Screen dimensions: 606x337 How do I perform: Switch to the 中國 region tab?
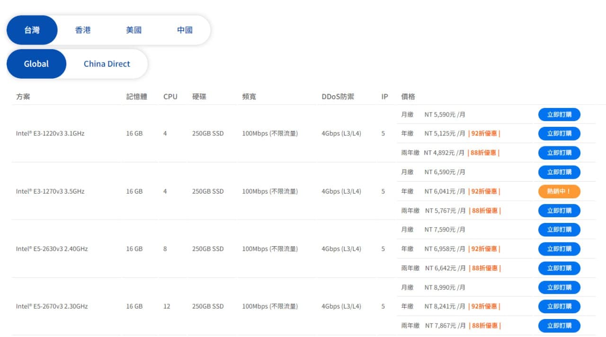pyautogui.click(x=185, y=30)
